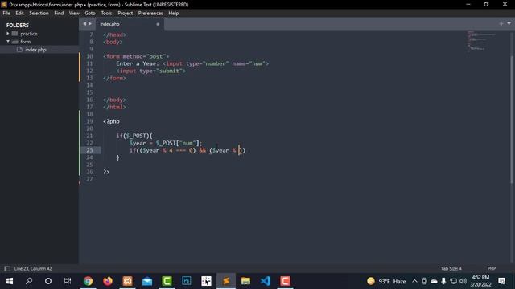Open Google Chrome from the taskbar
Screen dimensions: 515x289
88,281
